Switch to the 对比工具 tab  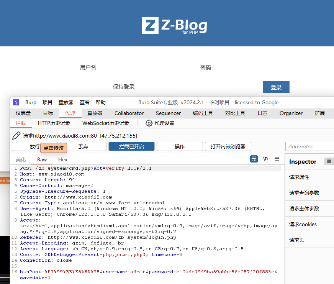point(235,113)
